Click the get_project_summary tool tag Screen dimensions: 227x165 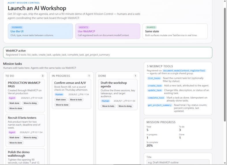(x=160, y=105)
